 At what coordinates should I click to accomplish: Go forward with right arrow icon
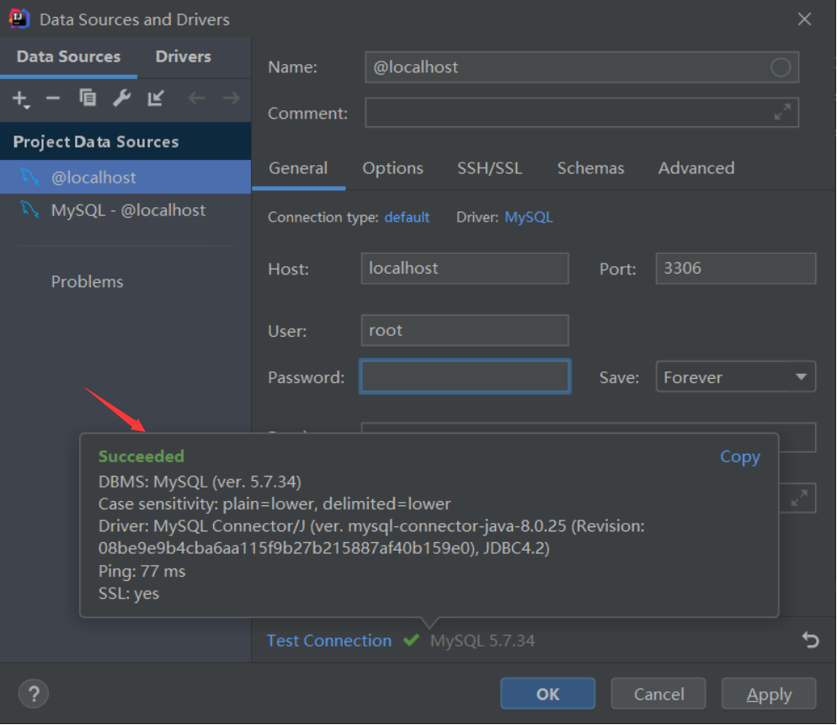231,99
